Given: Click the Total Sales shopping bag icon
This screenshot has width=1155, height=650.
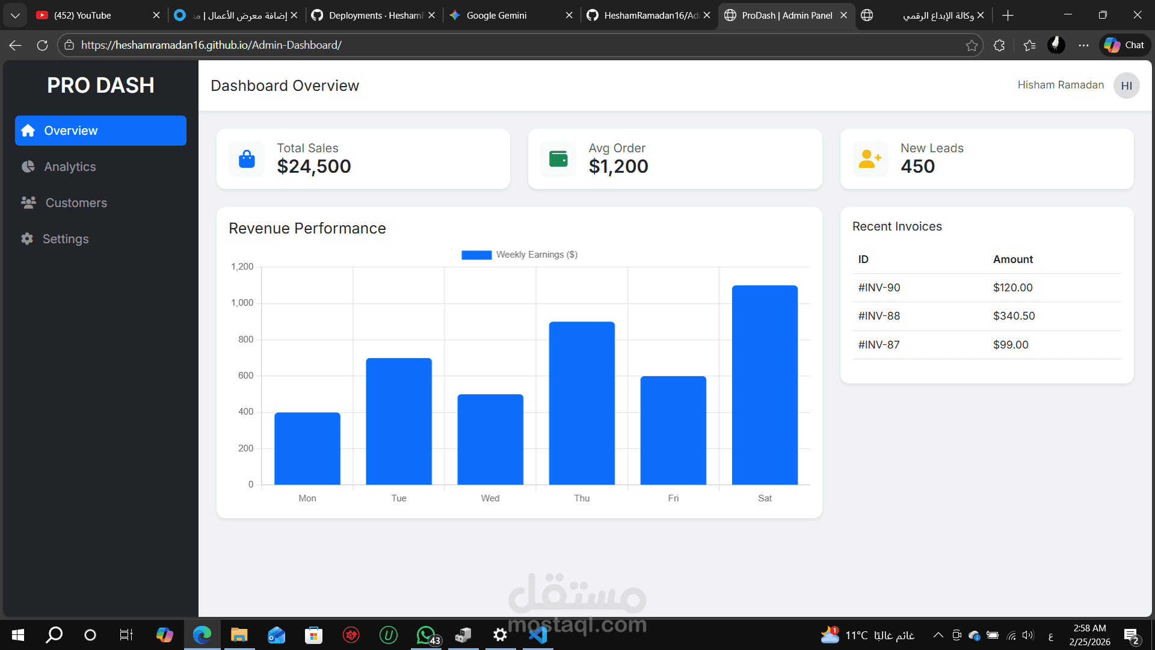Looking at the screenshot, I should (246, 158).
